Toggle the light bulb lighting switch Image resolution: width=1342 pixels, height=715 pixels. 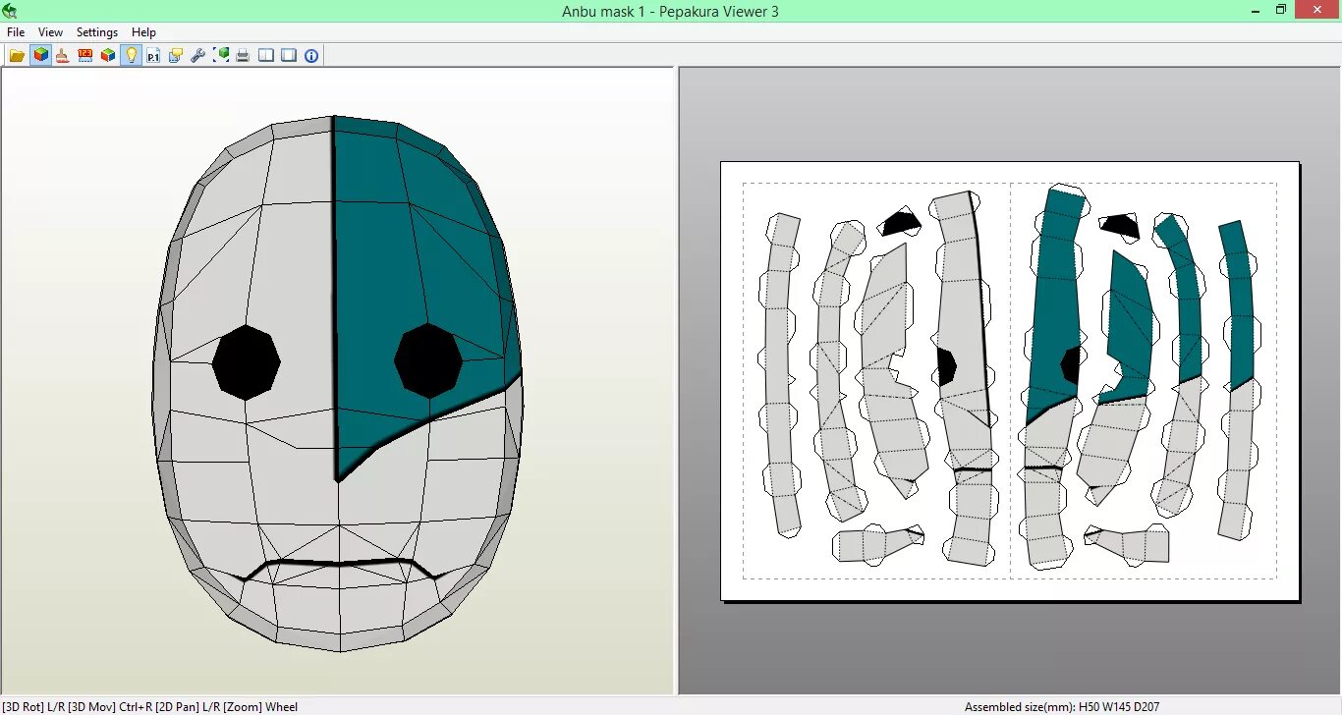[131, 56]
